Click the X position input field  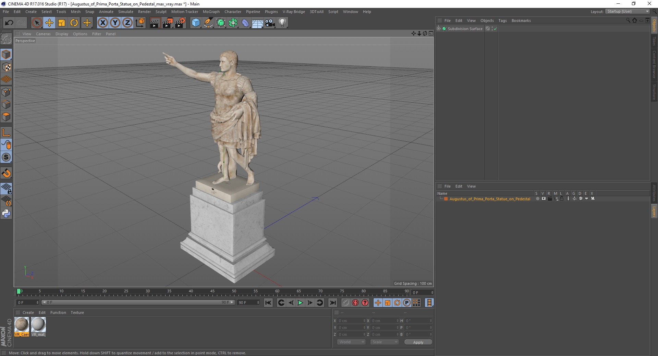(x=352, y=321)
